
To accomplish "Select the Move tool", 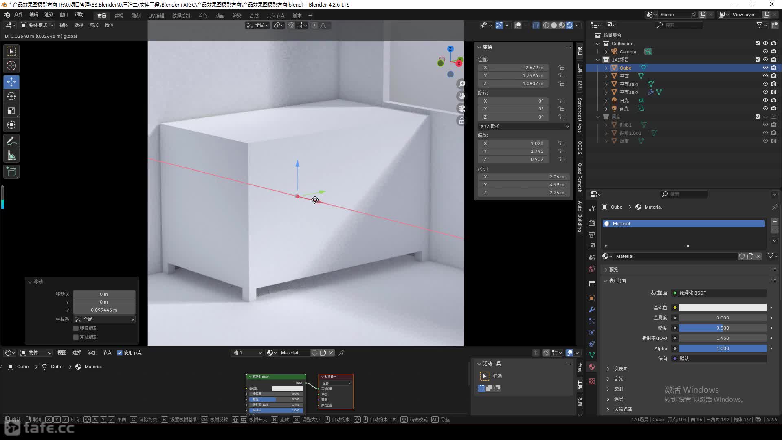I will (11, 82).
